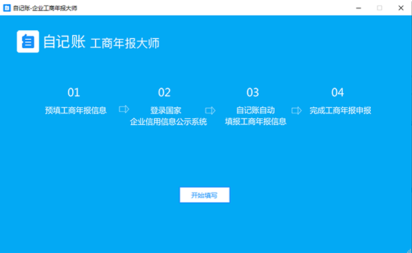Click step number 02
The image size is (412, 253).
point(164,92)
